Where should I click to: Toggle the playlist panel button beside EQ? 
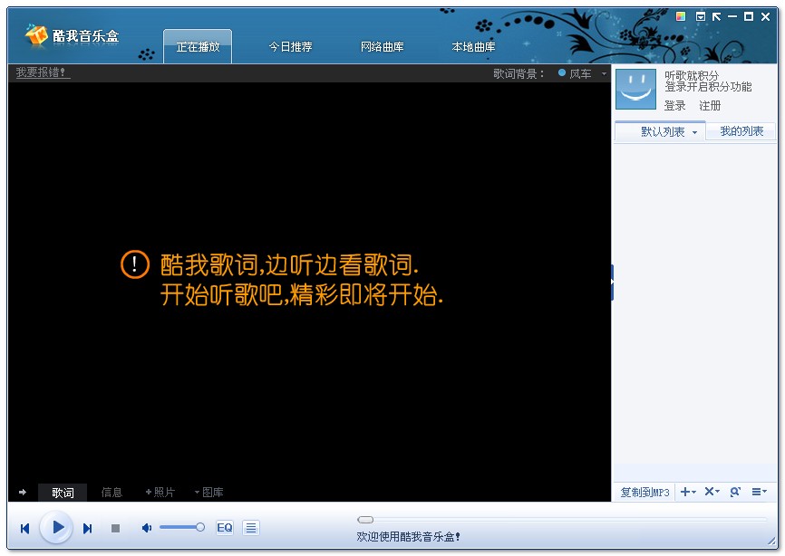coord(251,528)
